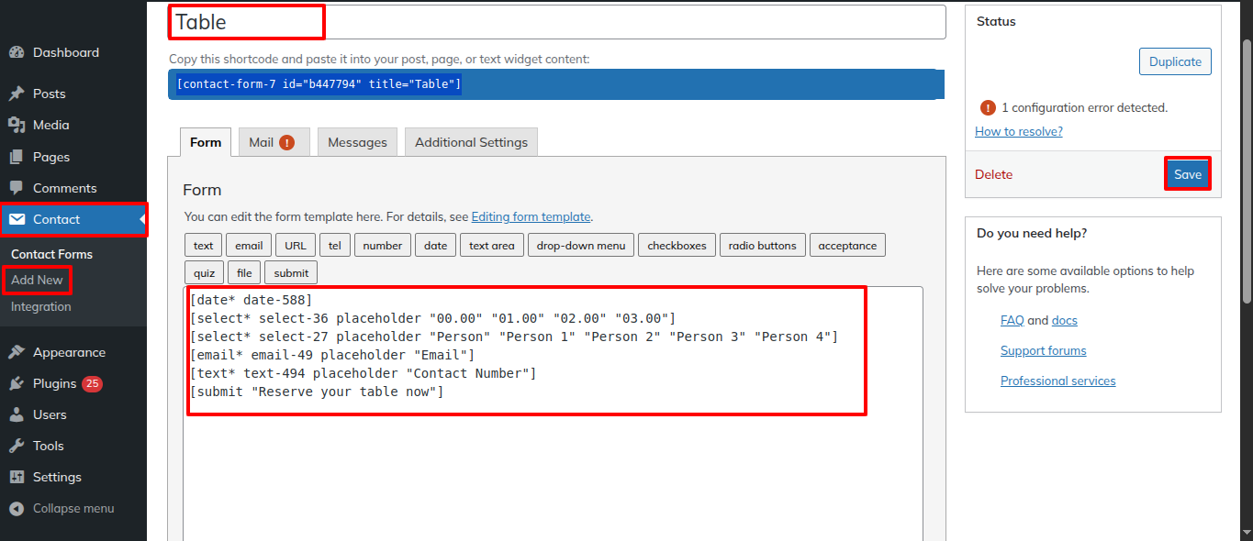1253x541 pixels.
Task: Open the docs help link
Action: 1065,320
